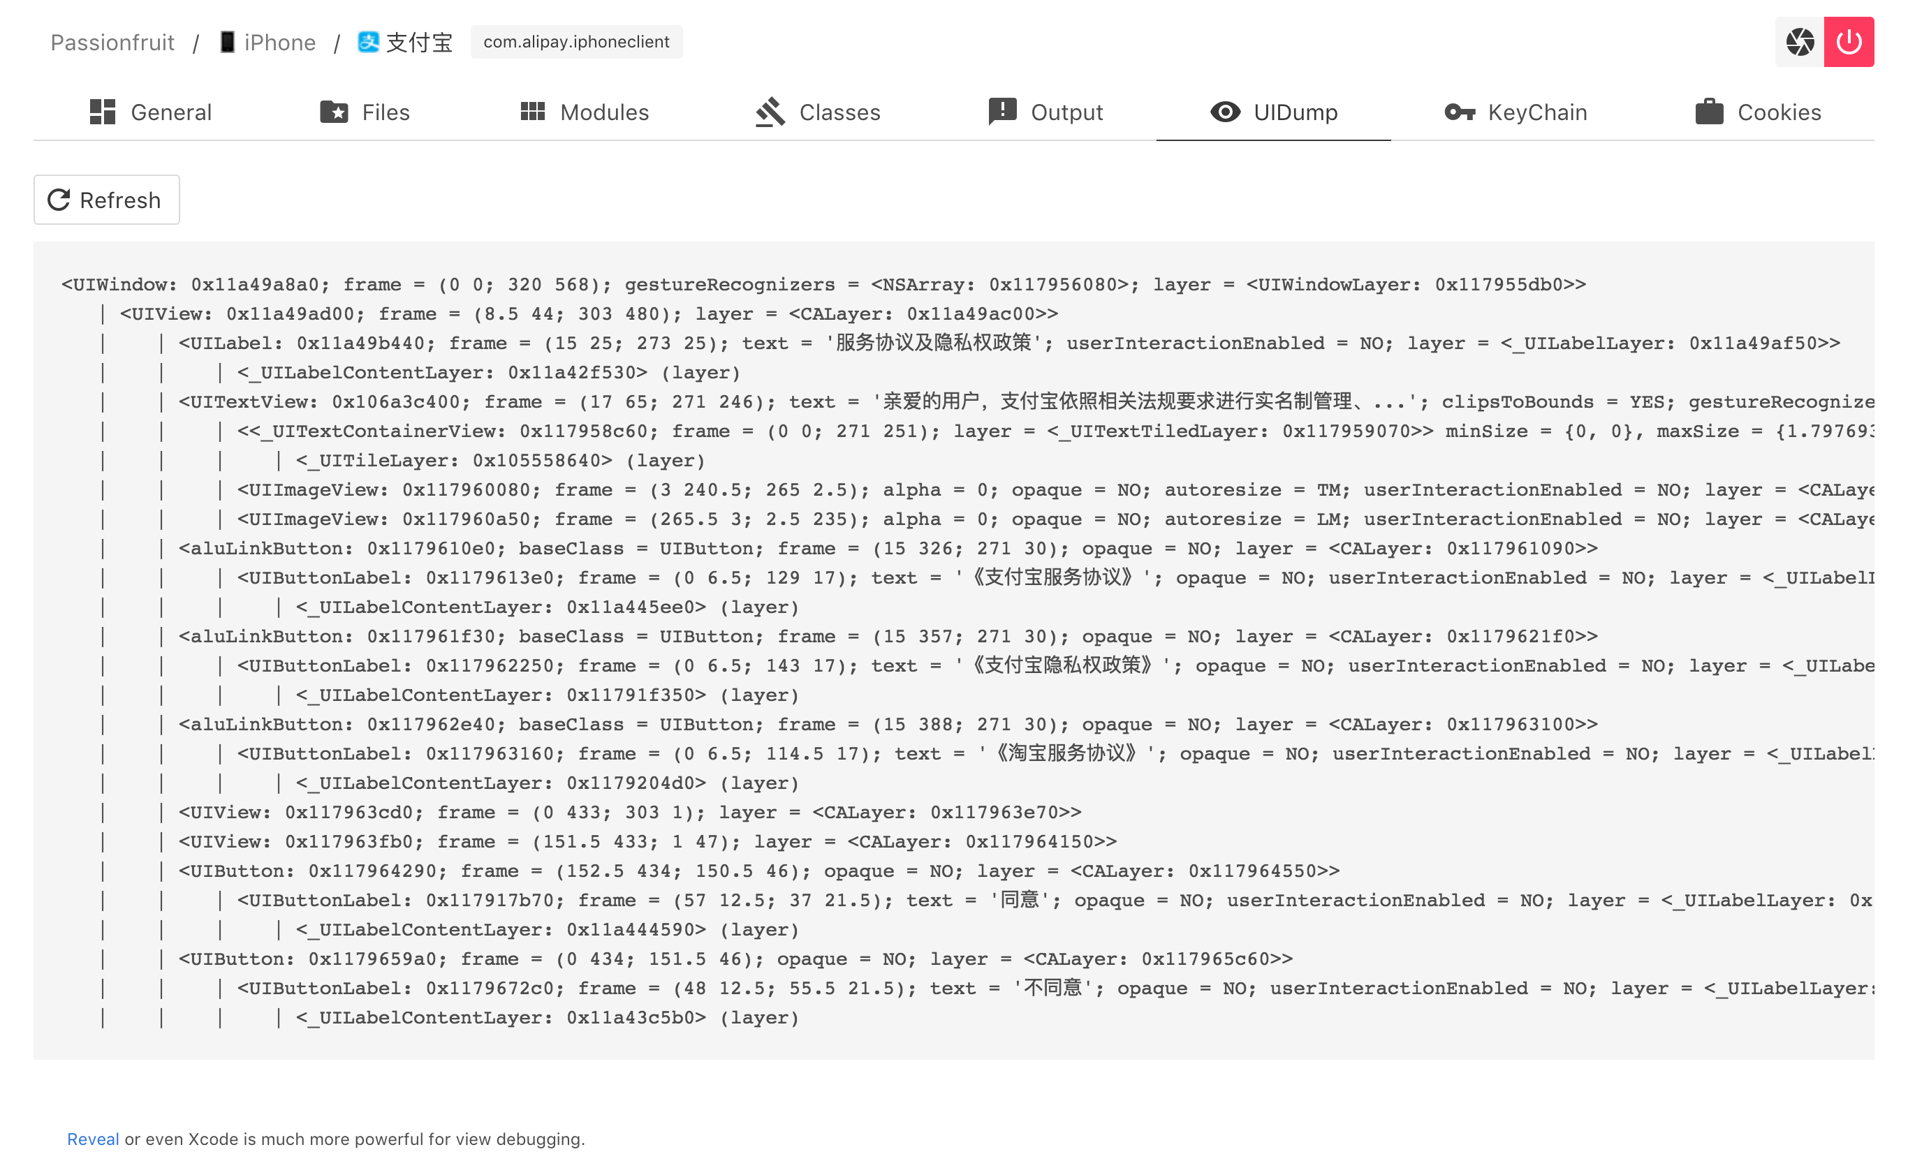The width and height of the screenshot is (1908, 1175).
Task: Click the Refresh button
Action: (x=108, y=200)
